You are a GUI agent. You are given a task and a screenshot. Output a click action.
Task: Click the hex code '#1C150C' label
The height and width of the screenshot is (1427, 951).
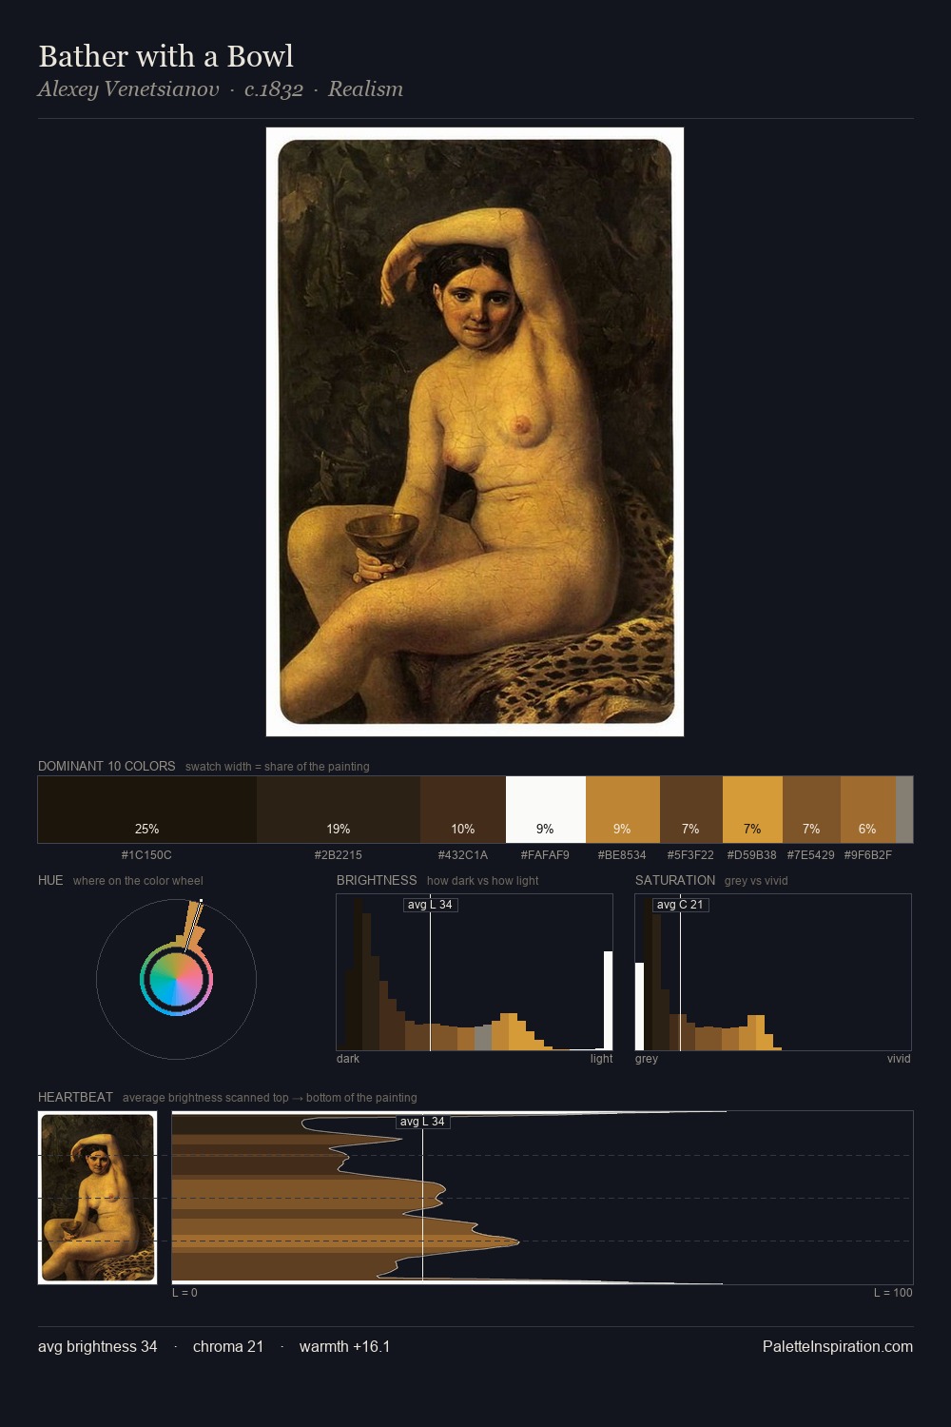(146, 855)
